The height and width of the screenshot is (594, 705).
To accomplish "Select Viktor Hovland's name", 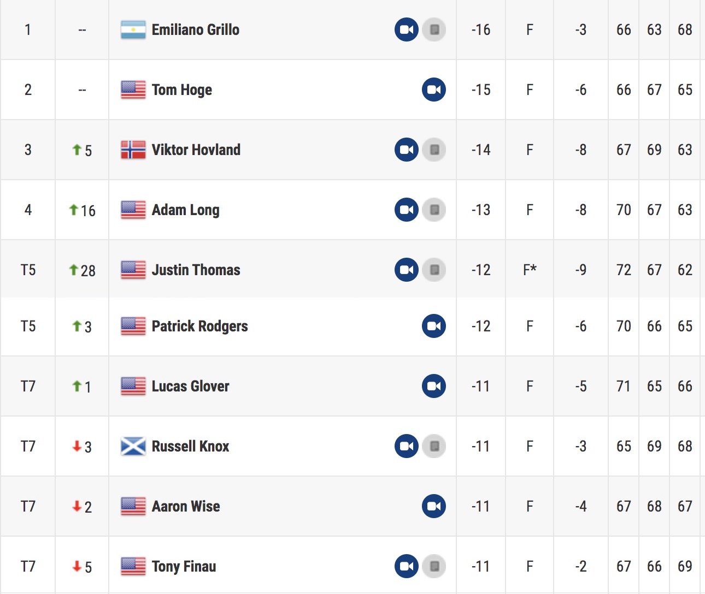I will coord(196,150).
